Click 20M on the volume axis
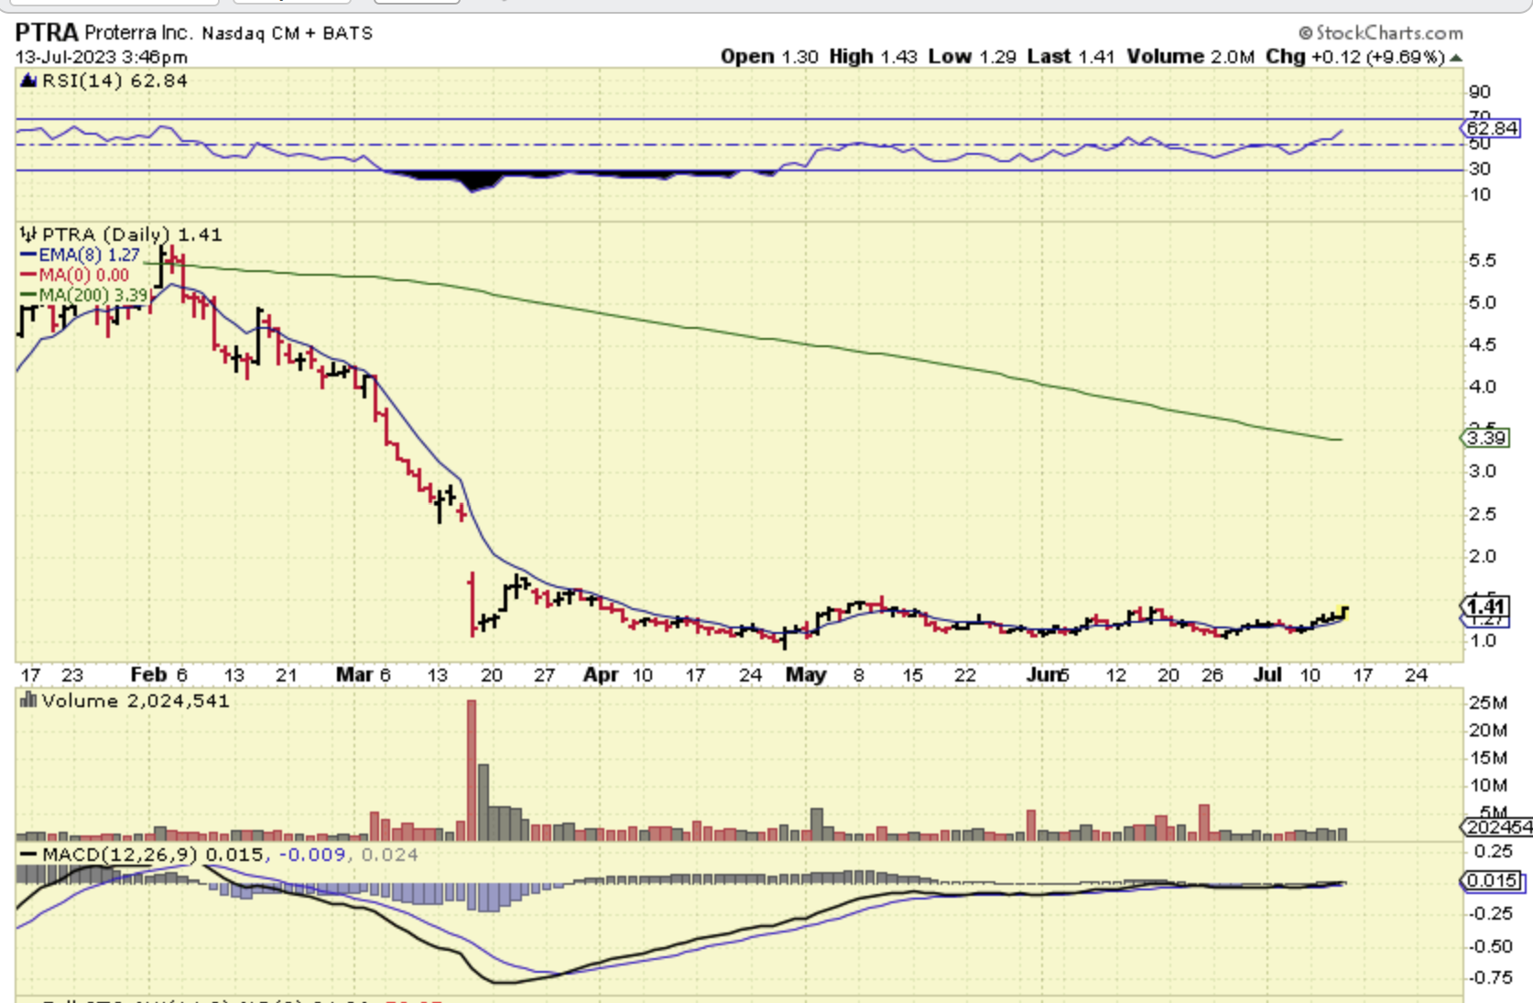1533x1003 pixels. (x=1488, y=731)
